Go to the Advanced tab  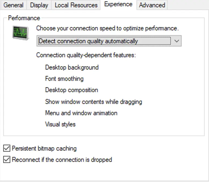tap(152, 5)
